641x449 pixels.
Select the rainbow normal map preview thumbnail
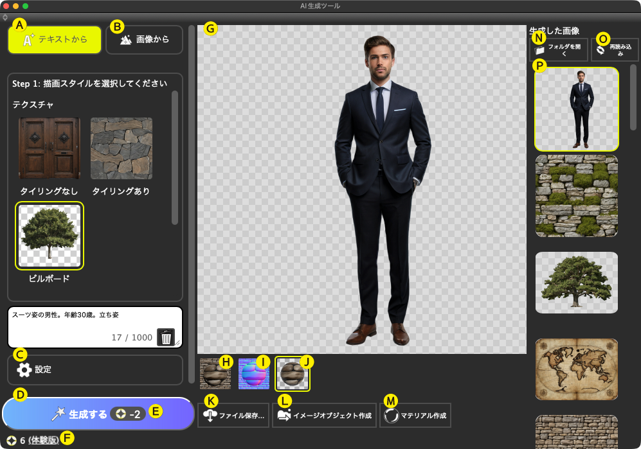click(254, 374)
